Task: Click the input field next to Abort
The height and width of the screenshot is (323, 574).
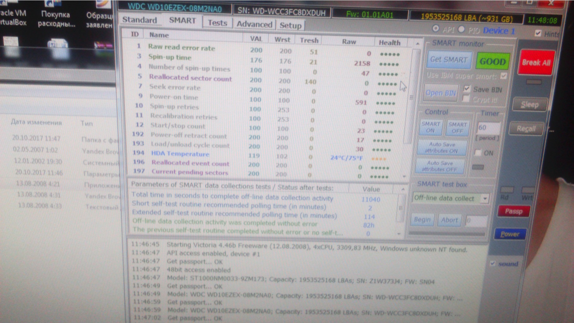Action: tap(476, 221)
